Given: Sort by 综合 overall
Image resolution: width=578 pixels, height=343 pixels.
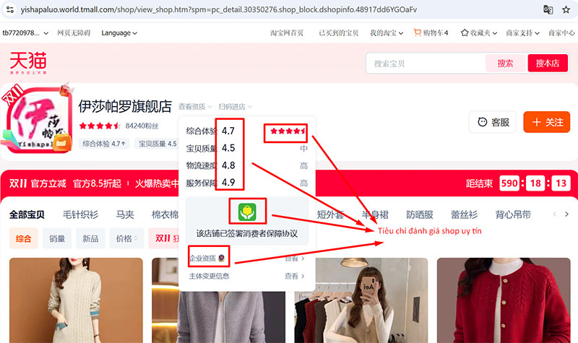Looking at the screenshot, I should pos(23,238).
